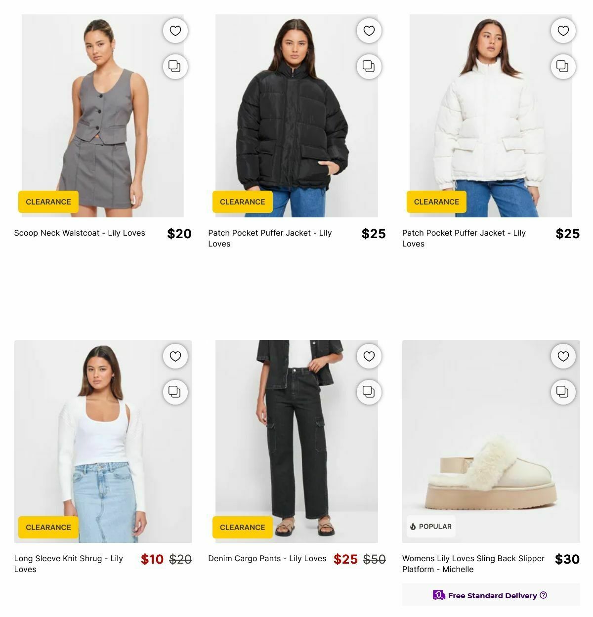This screenshot has height=617, width=593.
Task: Click the Popular badge on slipper
Action: click(x=431, y=527)
